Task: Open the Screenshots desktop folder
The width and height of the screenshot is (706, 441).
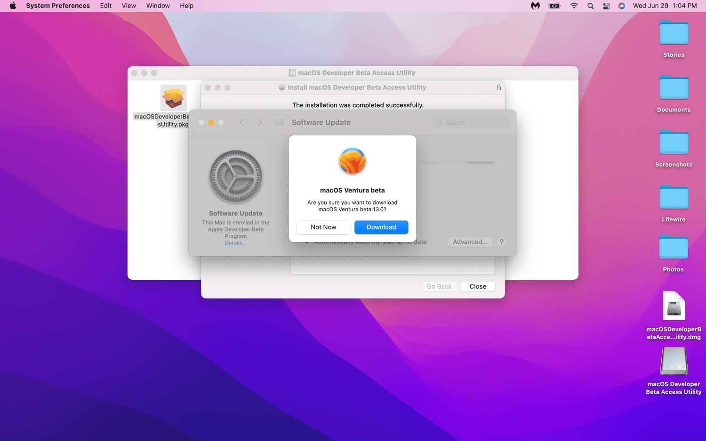Action: click(674, 150)
